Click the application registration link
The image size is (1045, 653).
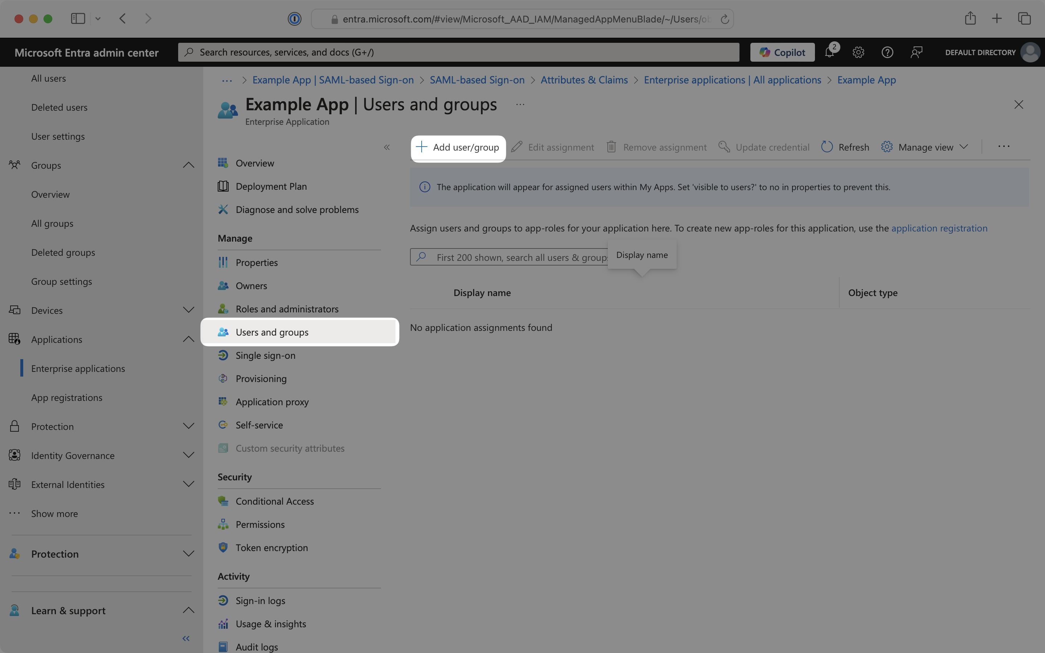coord(939,228)
